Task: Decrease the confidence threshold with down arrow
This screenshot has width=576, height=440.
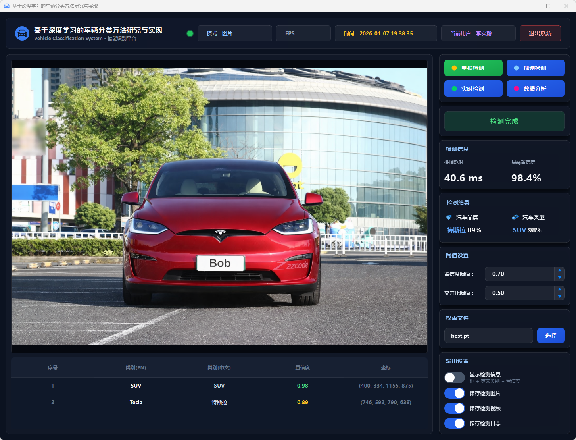Action: pyautogui.click(x=560, y=278)
